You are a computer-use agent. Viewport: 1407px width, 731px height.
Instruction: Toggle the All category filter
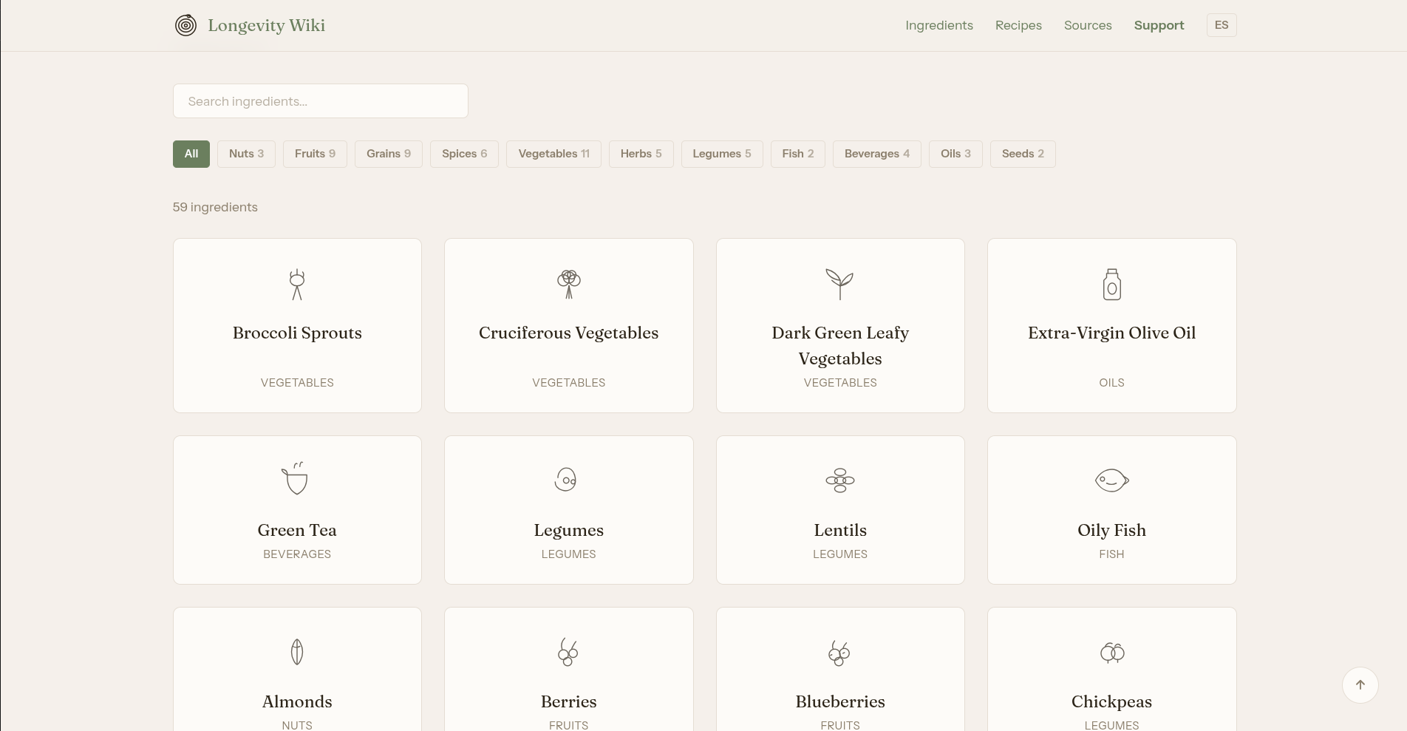[191, 154]
